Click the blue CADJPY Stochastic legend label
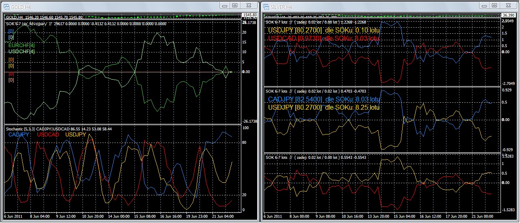 [x=18, y=134]
